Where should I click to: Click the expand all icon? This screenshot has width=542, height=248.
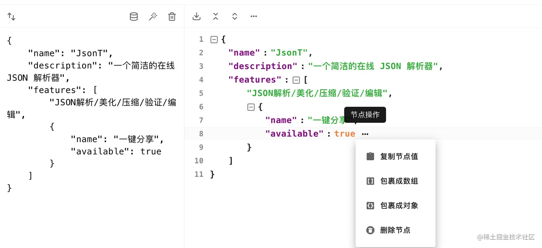[234, 16]
